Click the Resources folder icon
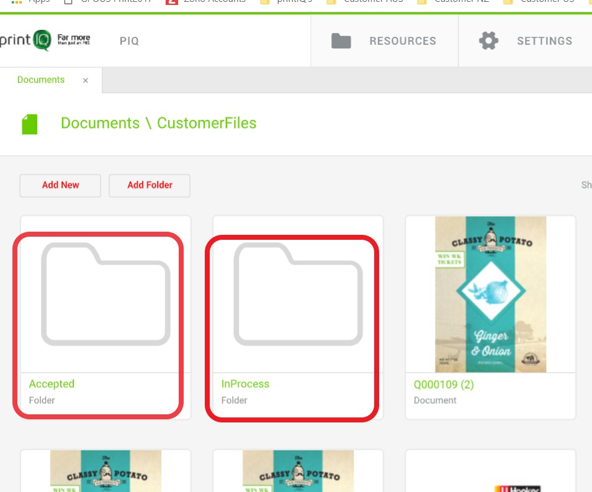The height and width of the screenshot is (492, 592). coord(341,41)
